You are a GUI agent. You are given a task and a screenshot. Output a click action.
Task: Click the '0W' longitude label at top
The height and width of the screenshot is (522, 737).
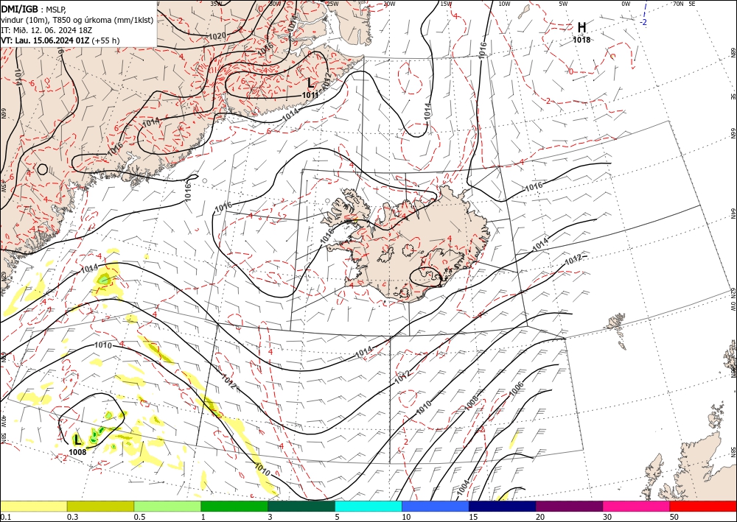(x=626, y=4)
